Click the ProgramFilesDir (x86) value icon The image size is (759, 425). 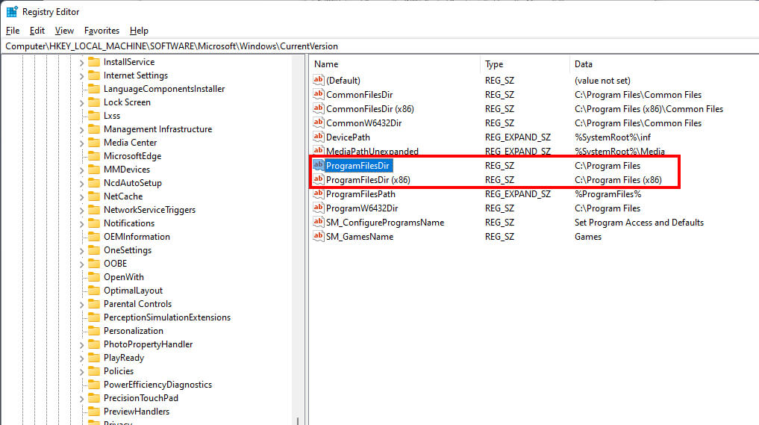(318, 179)
